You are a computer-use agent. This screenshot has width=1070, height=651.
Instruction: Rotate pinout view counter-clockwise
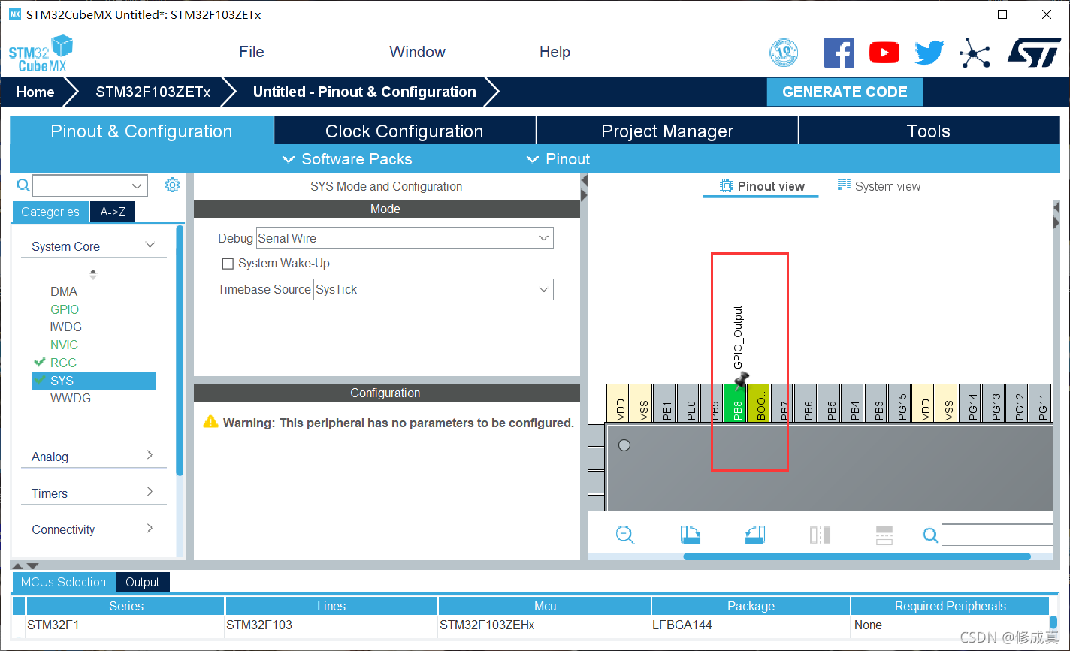click(755, 535)
